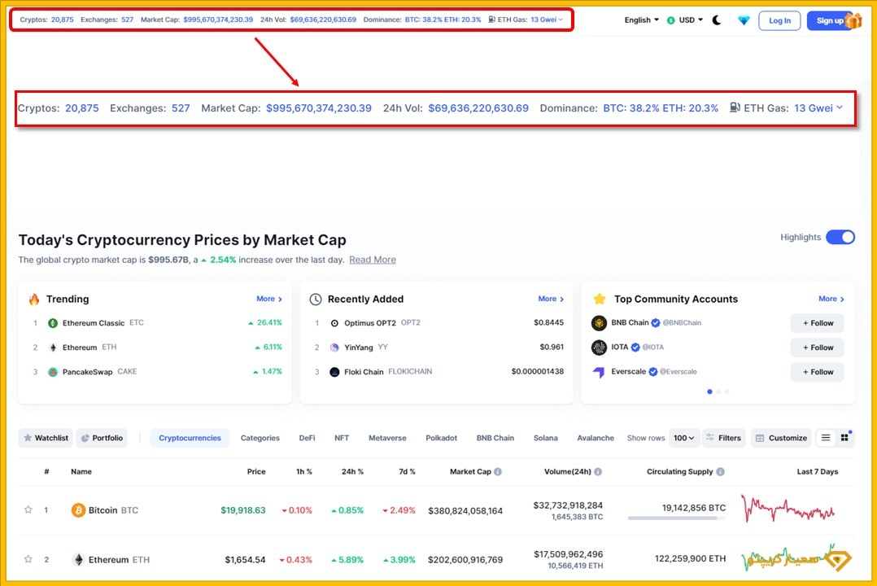Click the sliders icon on Filters button

point(709,438)
